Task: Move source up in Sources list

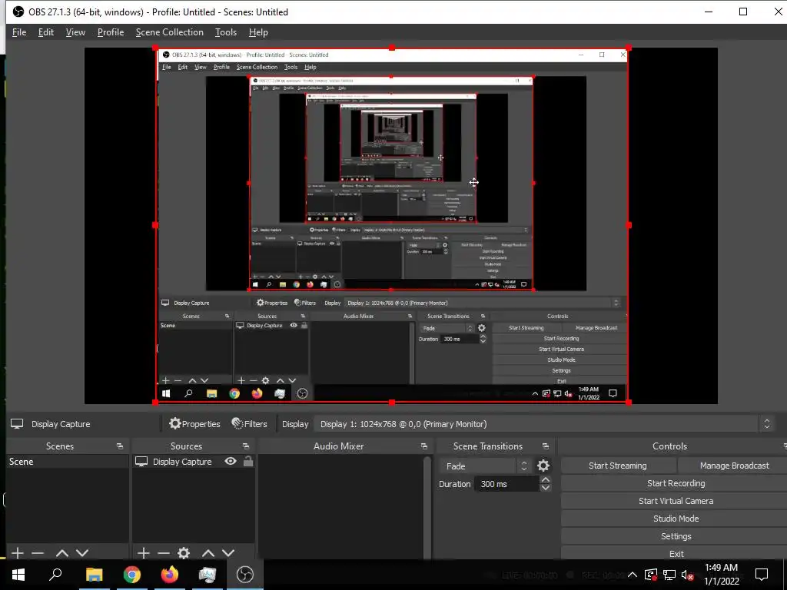Action: [208, 553]
